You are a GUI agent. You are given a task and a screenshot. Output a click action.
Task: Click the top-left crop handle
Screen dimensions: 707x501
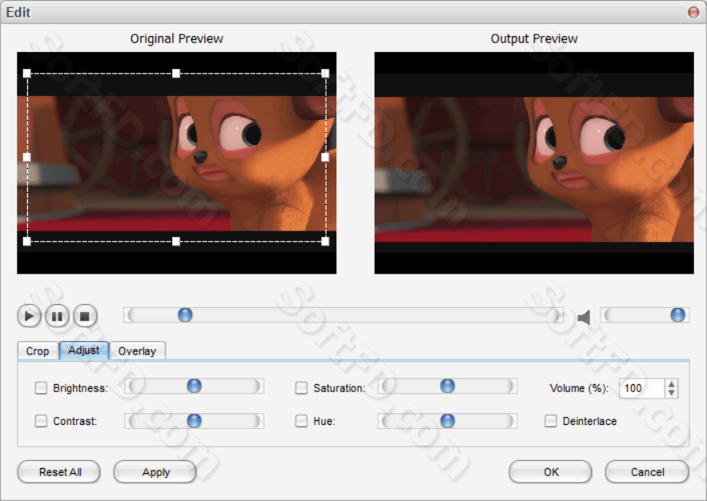click(x=27, y=74)
